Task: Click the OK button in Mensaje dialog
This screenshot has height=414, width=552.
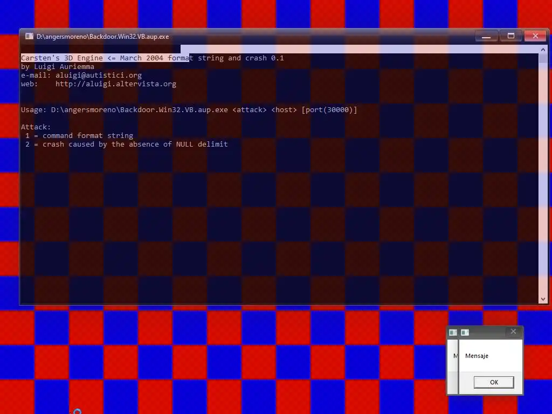Action: (494, 382)
